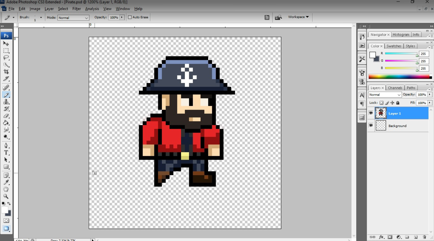
Task: Add layer mask button
Action: tap(390, 237)
